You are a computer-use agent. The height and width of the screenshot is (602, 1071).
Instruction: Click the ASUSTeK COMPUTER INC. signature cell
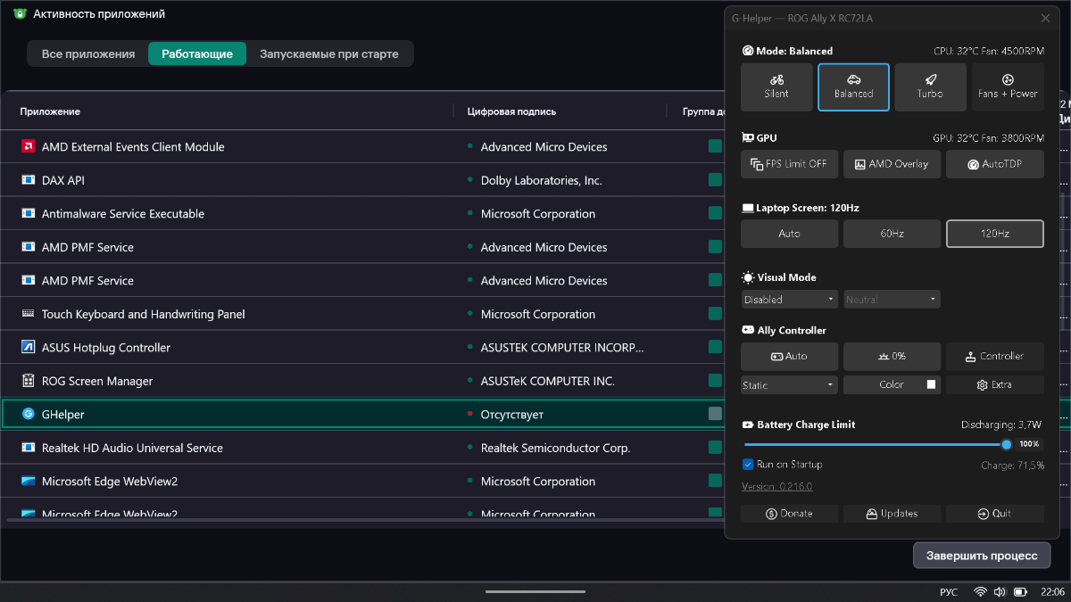point(548,381)
